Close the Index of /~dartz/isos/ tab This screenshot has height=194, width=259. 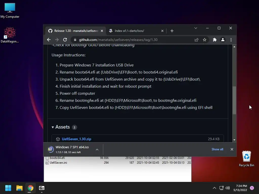click(x=162, y=31)
